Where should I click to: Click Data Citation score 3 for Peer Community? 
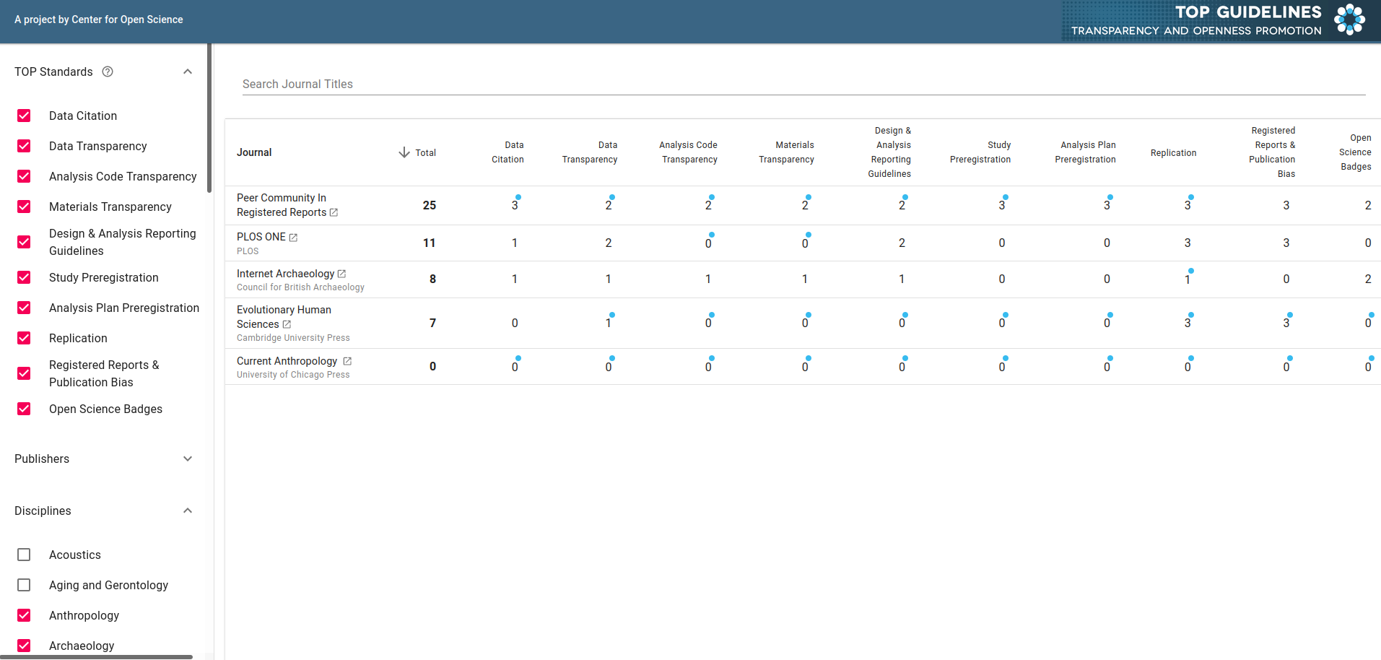[515, 205]
